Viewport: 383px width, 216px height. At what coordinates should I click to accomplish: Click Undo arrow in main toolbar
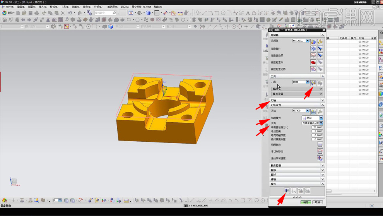[70, 13]
